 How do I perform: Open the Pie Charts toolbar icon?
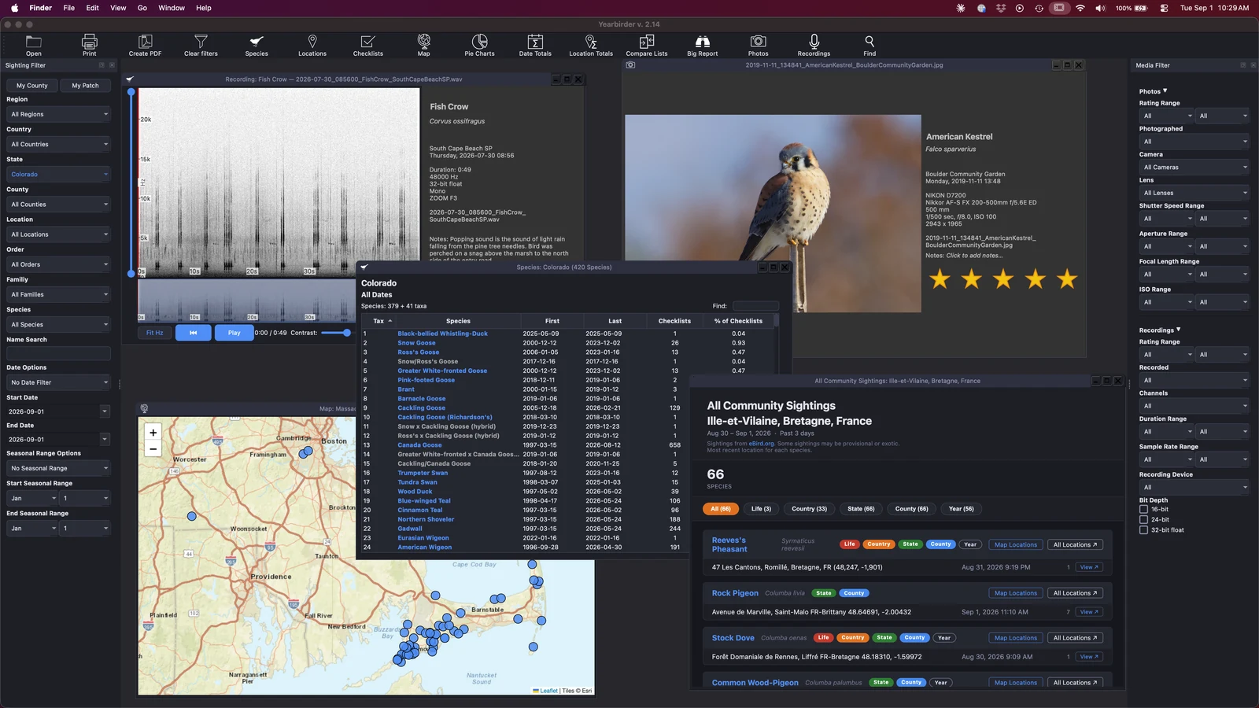pyautogui.click(x=479, y=45)
